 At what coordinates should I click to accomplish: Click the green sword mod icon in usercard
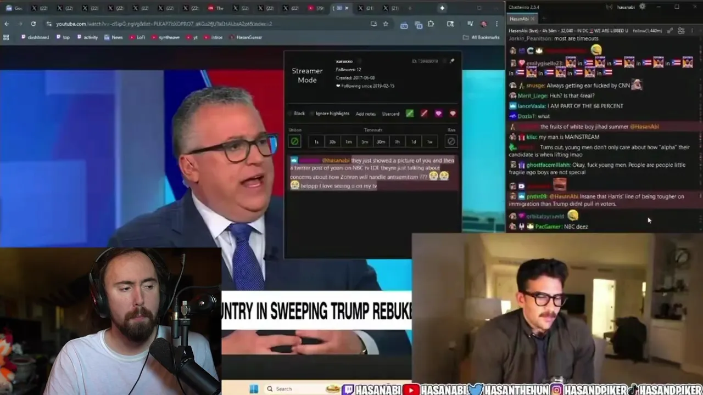pos(410,114)
